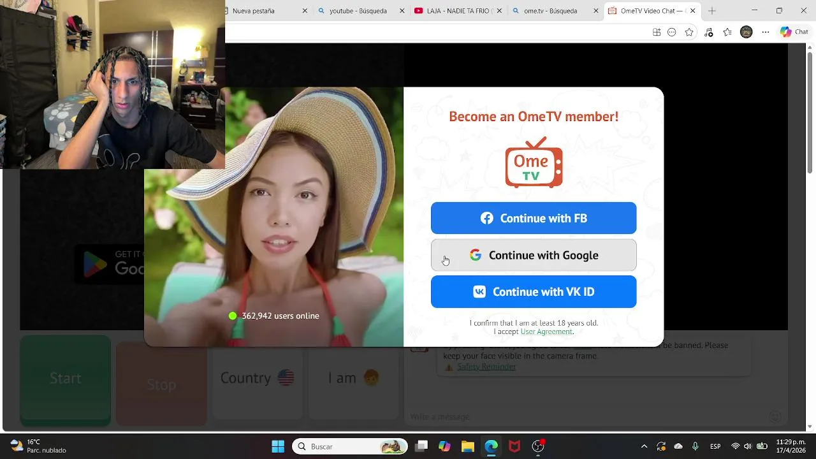
Task: Continue with Google sign-in button
Action: 534,255
